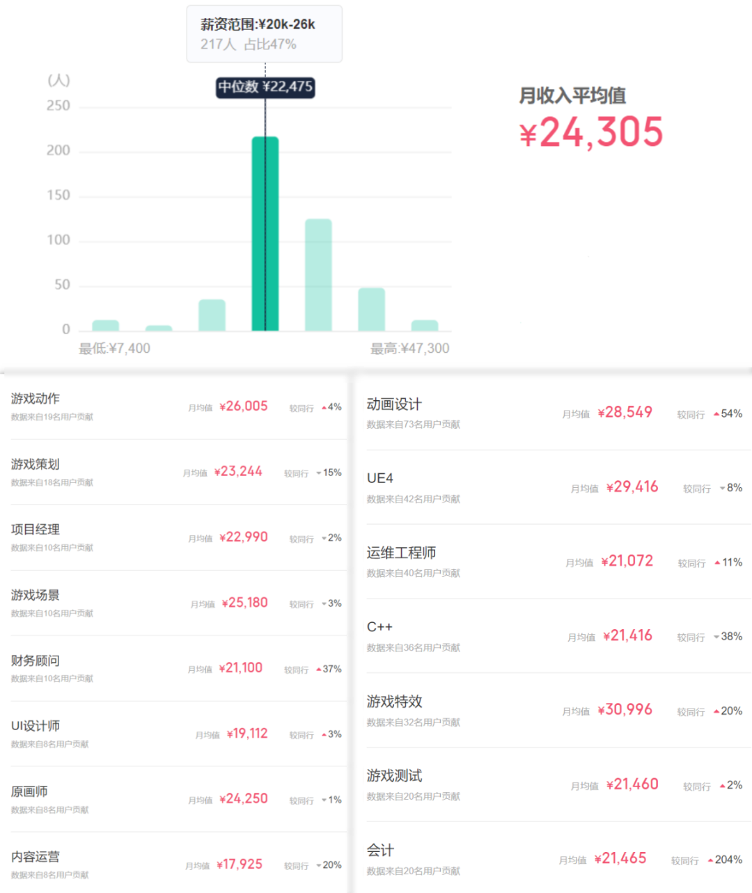Image resolution: width=752 pixels, height=893 pixels.
Task: Open the 游戏特效 job title
Action: tap(395, 702)
